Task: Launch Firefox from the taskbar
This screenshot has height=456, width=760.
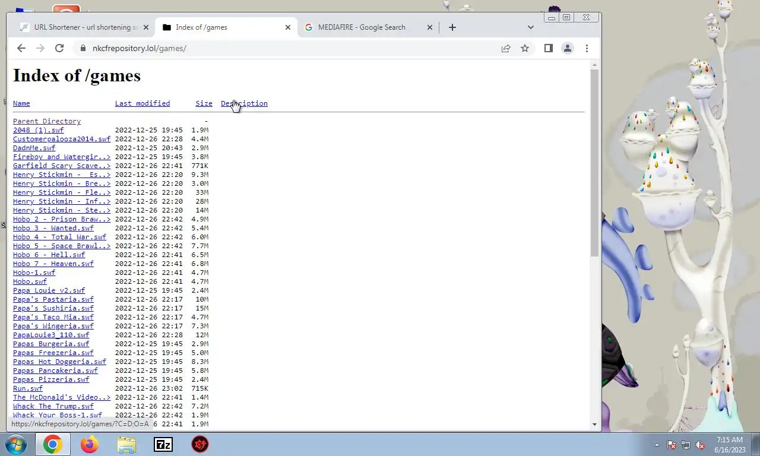Action: 89,444
